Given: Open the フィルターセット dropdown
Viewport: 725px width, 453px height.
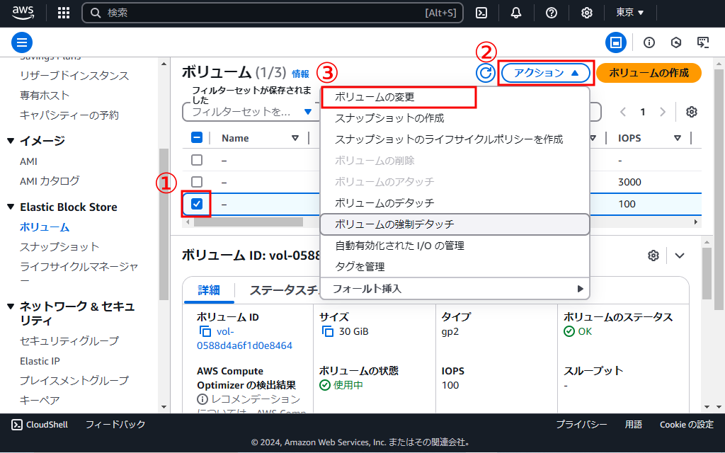Looking at the screenshot, I should coord(252,112).
